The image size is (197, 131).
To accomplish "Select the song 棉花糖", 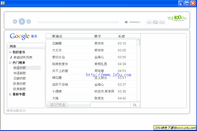I will click(x=57, y=78).
